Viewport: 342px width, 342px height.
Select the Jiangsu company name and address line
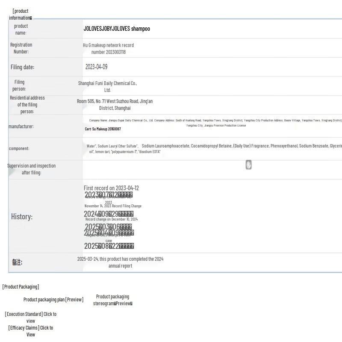(x=215, y=123)
